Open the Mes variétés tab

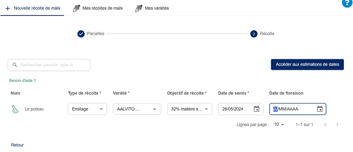tap(157, 8)
